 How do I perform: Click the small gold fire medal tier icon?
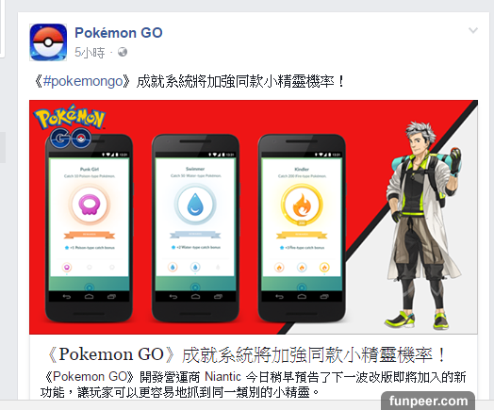tap(324, 268)
